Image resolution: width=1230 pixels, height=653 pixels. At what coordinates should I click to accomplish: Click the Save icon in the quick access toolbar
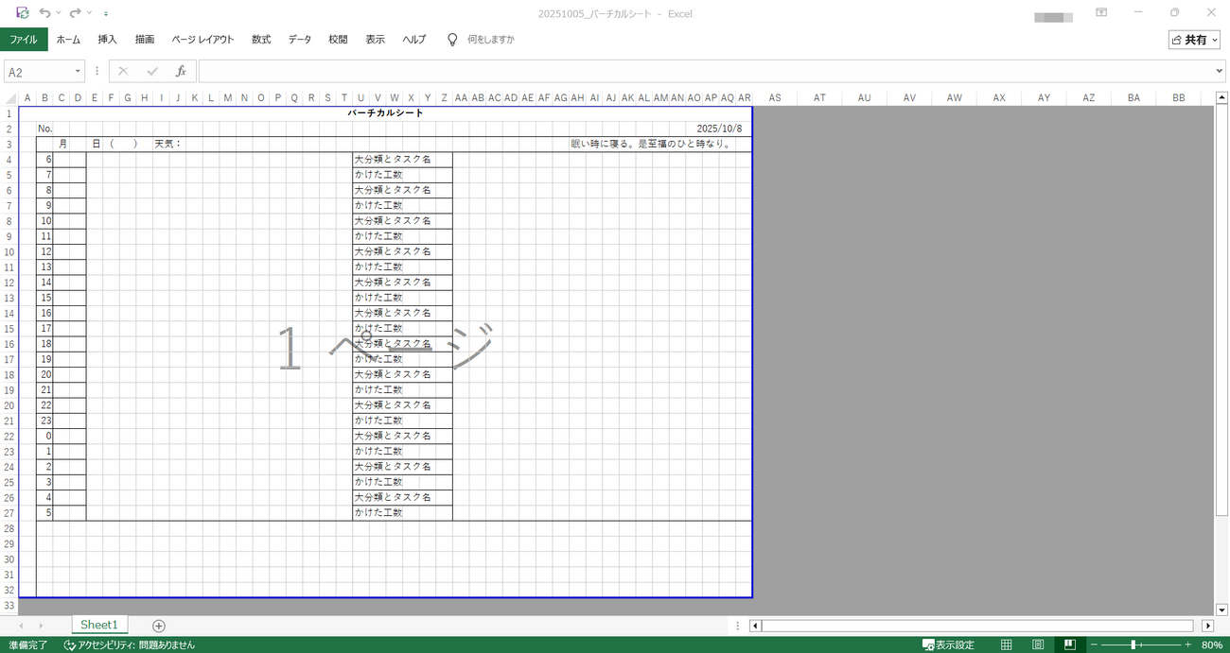click(x=22, y=13)
